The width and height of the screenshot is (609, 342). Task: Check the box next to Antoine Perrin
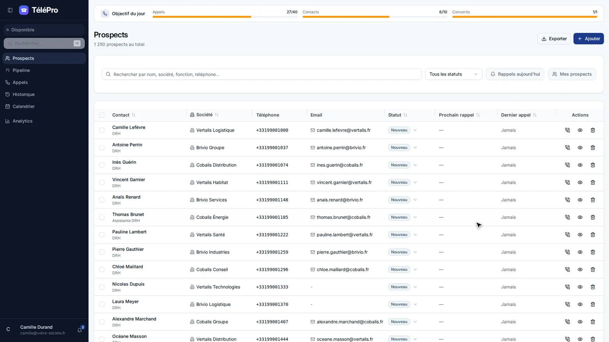pos(102,148)
